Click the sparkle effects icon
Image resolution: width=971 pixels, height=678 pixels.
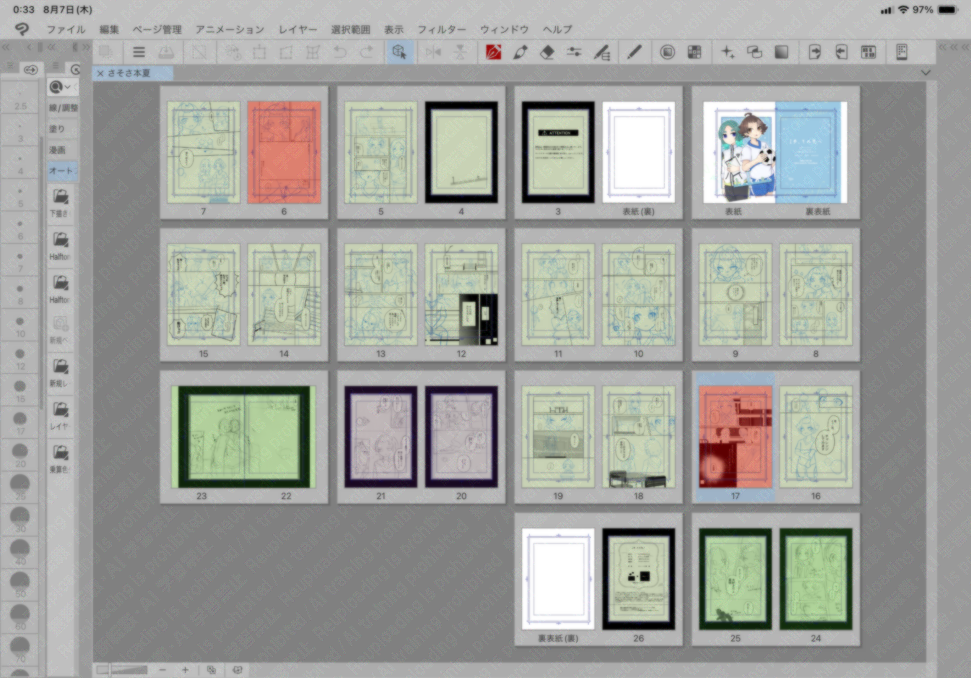point(727,52)
